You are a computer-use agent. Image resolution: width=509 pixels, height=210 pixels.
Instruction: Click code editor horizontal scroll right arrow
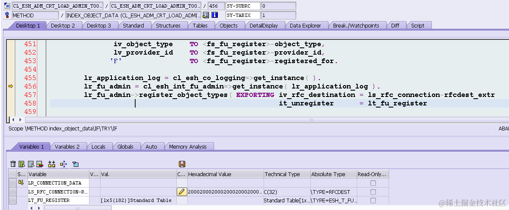tap(20, 120)
